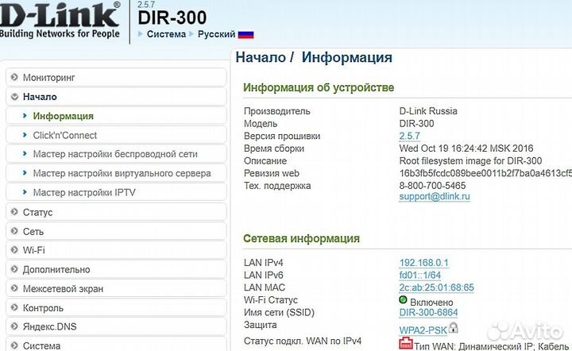The image size is (572, 351).
Task: Click the Сетевая информация heading
Action: tap(301, 238)
